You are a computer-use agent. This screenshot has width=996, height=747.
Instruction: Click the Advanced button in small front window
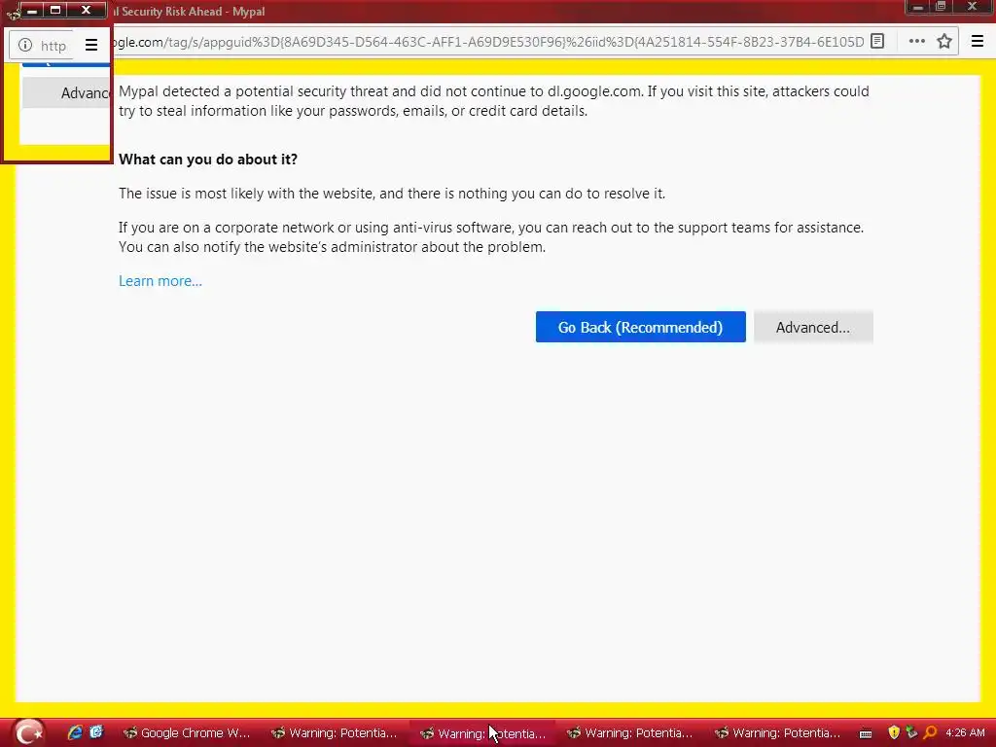(x=67, y=92)
